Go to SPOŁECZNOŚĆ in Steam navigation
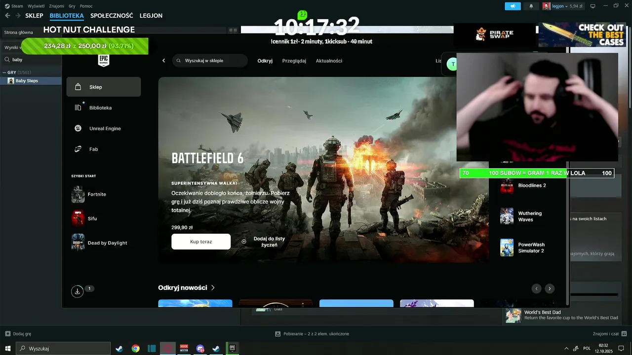This screenshot has height=355, width=632. [112, 16]
